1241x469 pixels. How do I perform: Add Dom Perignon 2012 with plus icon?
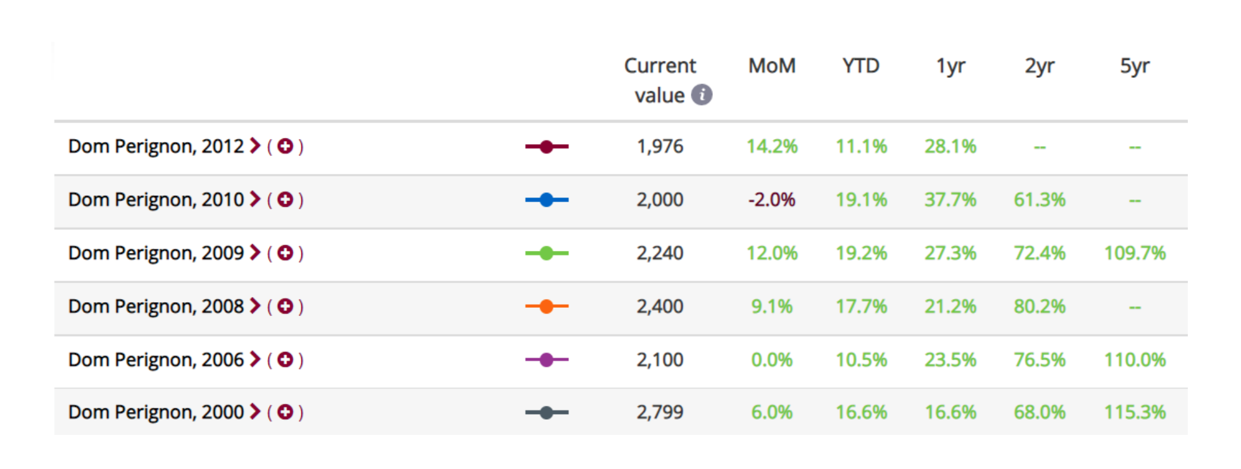(x=286, y=146)
